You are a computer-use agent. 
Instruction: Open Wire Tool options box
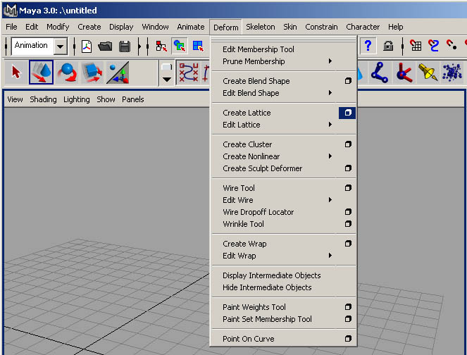pos(348,188)
